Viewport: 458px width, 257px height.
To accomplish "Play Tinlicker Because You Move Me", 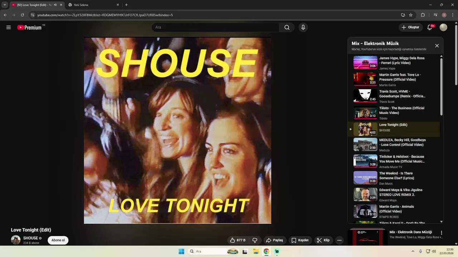I will tap(393, 162).
